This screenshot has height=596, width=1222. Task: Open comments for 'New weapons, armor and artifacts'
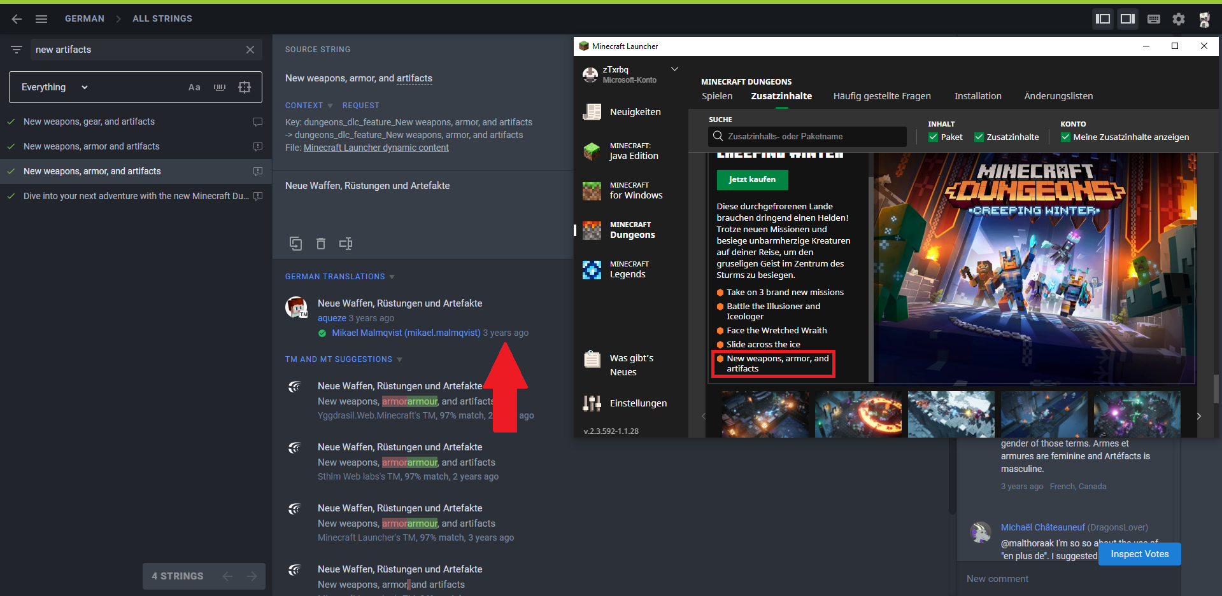point(258,146)
